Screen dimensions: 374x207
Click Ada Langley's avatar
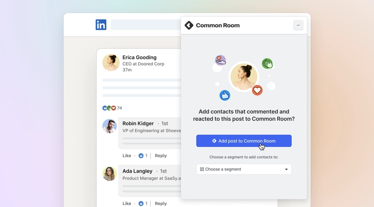coord(110,174)
